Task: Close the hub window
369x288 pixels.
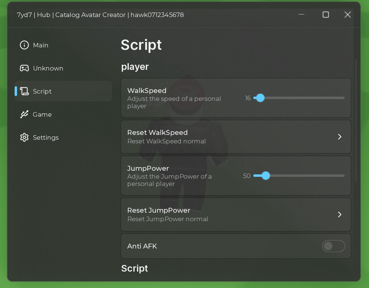Action: coord(348,15)
